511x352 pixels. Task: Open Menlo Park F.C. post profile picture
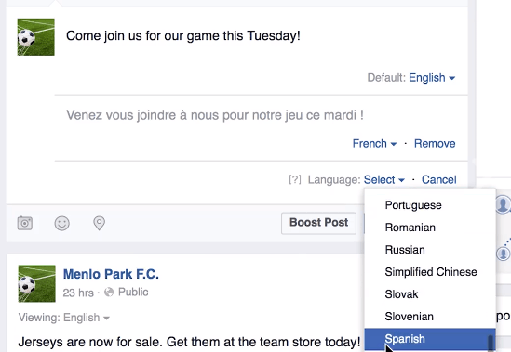coord(37,283)
